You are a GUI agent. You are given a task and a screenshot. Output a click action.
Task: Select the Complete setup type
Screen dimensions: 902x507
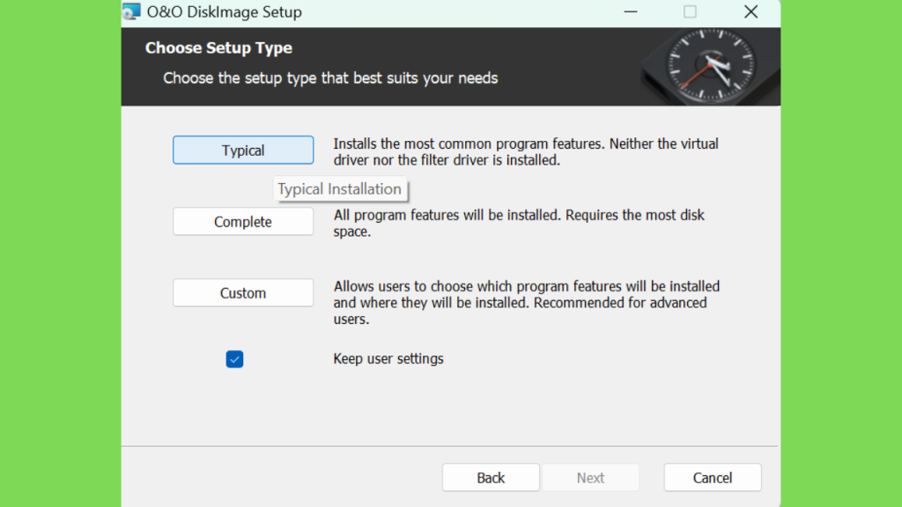point(243,221)
